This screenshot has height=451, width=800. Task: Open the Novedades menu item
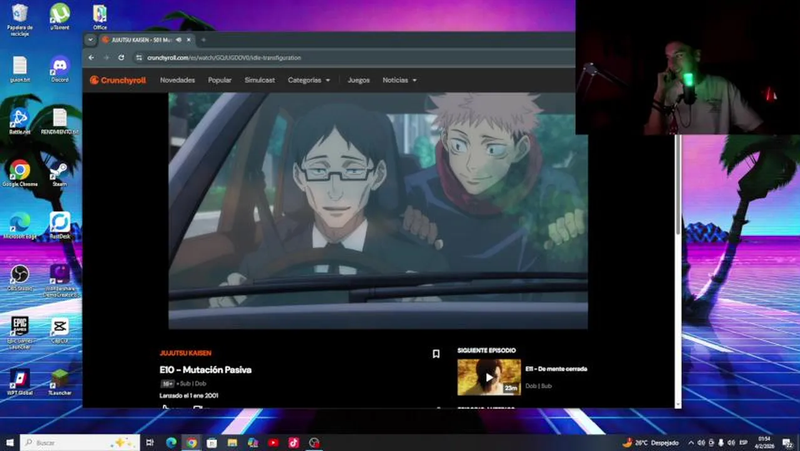pos(177,80)
